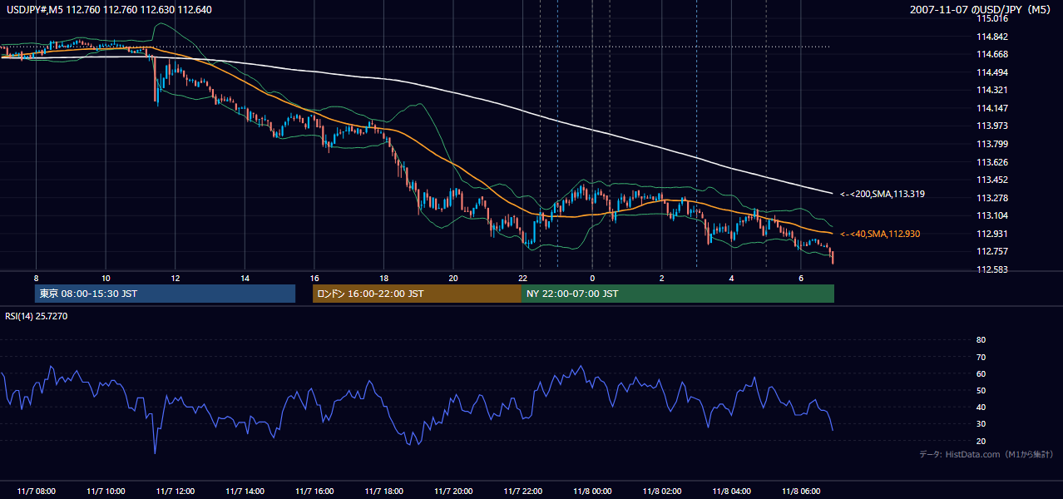Click the 200,SMA,113.319 label
Viewport: 1063px width, 499px height.
coord(883,194)
